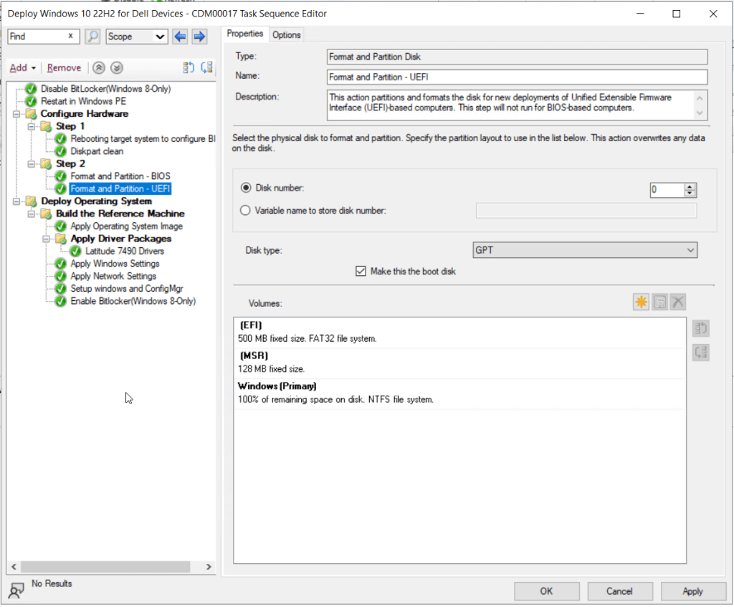This screenshot has width=734, height=607.
Task: Switch to the Options tab
Action: [x=286, y=34]
